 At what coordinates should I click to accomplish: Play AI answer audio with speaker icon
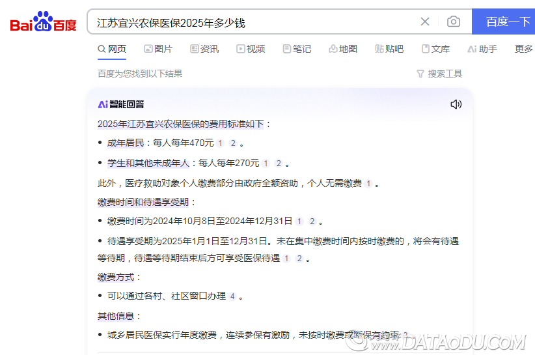click(x=456, y=104)
